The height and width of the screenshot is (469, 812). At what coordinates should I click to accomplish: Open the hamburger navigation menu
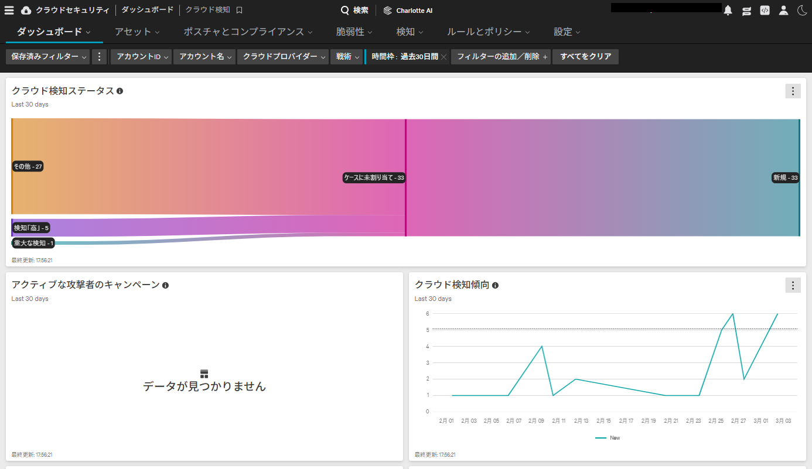click(x=9, y=10)
